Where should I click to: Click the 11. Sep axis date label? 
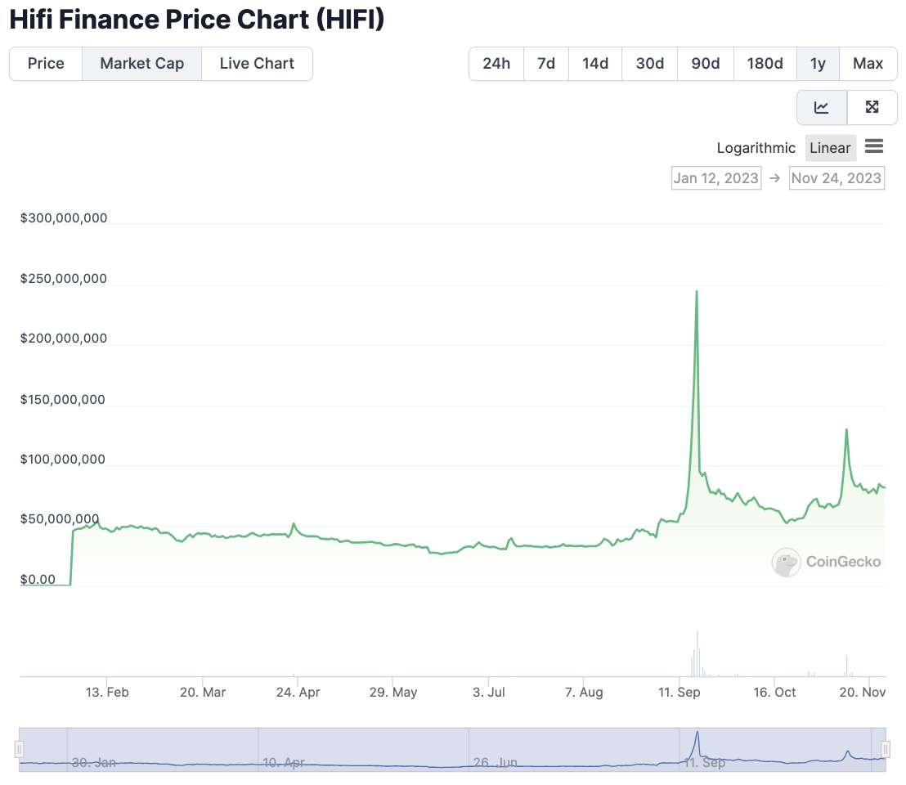tap(679, 692)
